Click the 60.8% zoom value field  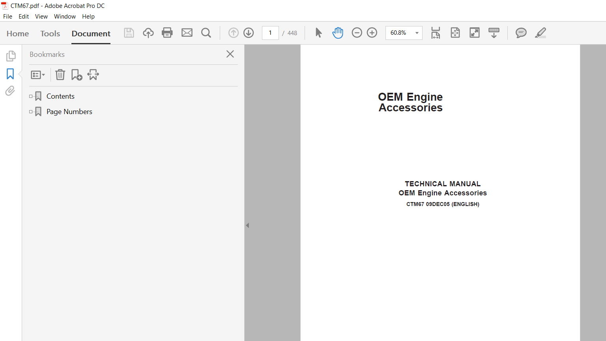(398, 33)
